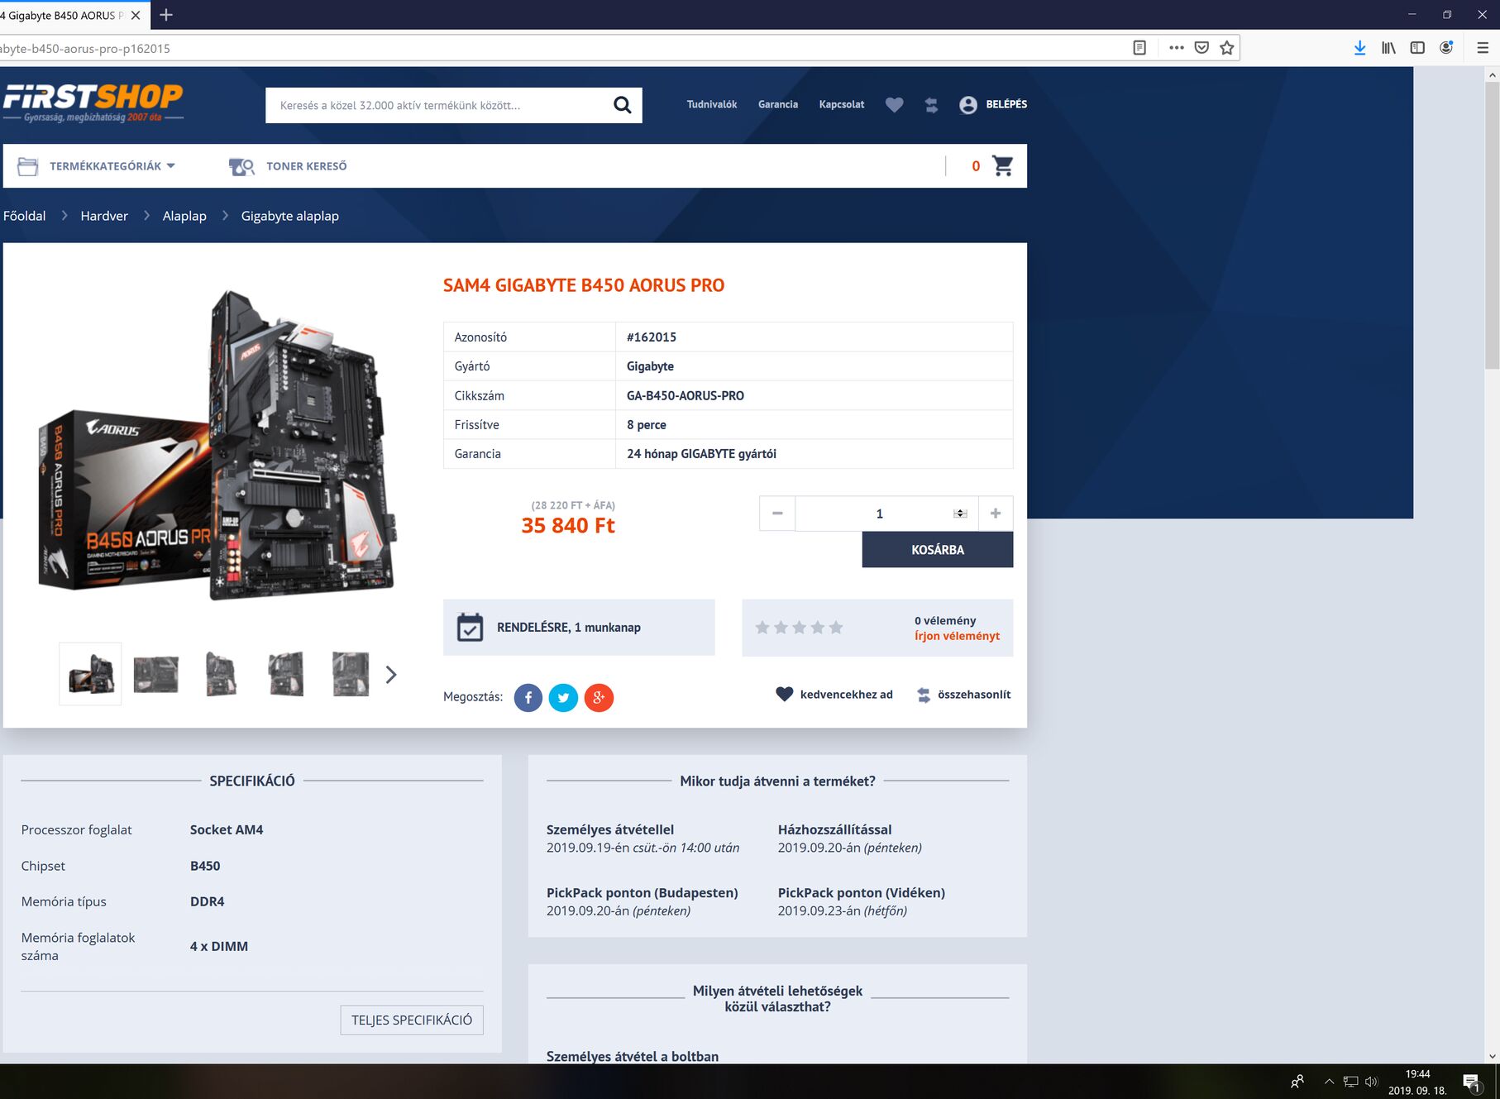Click the user account icon beside BELÉPÉS
1500x1099 pixels.
968,105
